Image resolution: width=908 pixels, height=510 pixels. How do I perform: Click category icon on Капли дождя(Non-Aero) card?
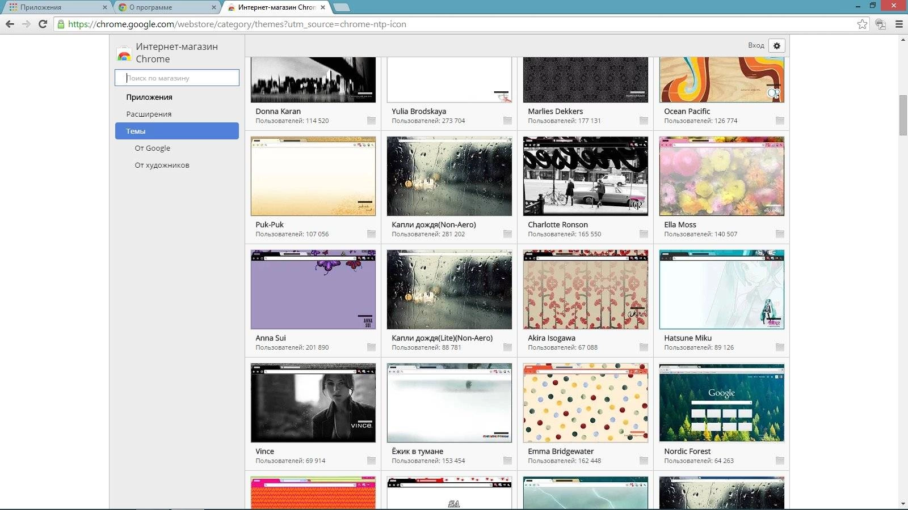(507, 234)
